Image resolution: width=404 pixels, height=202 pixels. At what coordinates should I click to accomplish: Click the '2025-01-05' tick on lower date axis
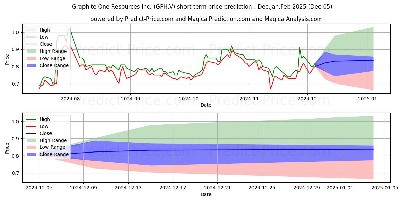pyautogui.click(x=385, y=189)
